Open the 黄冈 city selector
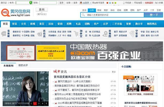 click(x=42, y=10)
